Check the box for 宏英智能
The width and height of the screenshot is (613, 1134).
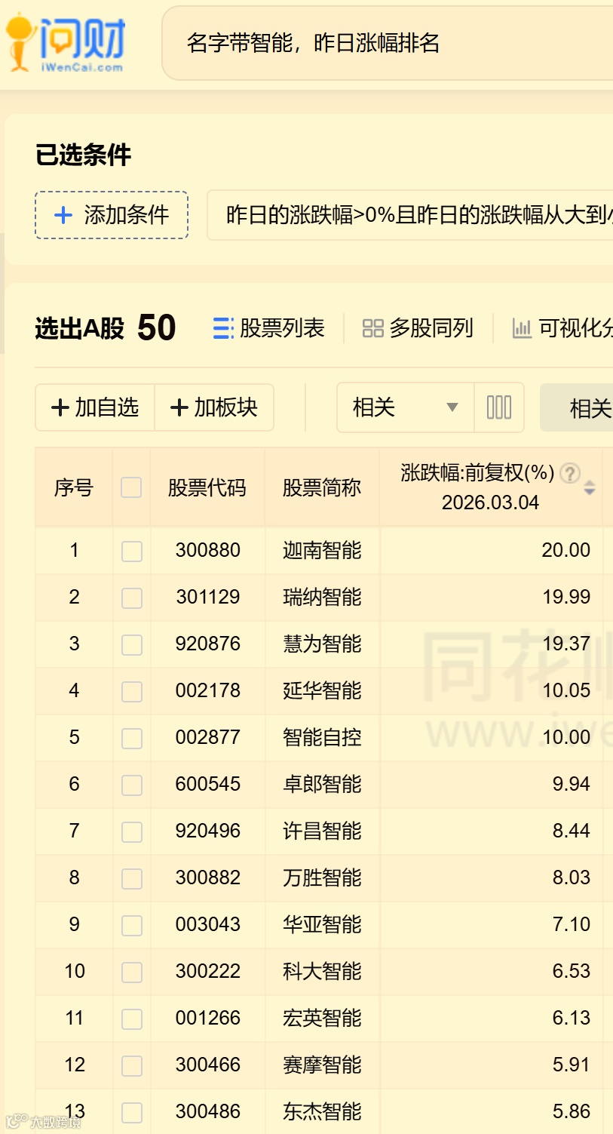[132, 1019]
